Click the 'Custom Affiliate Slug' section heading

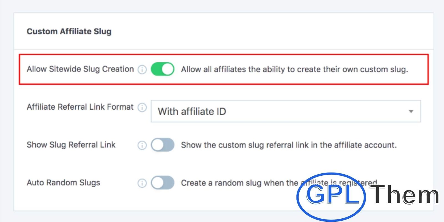coord(69,31)
